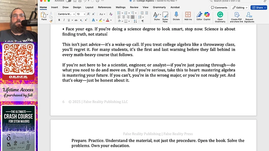Click Create PDF and share link
269x151 pixels.
[x=237, y=16]
